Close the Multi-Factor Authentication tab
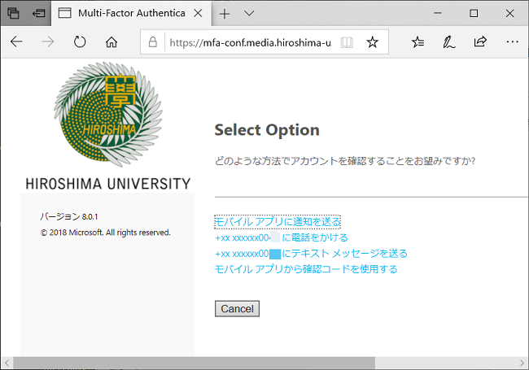 coord(198,13)
